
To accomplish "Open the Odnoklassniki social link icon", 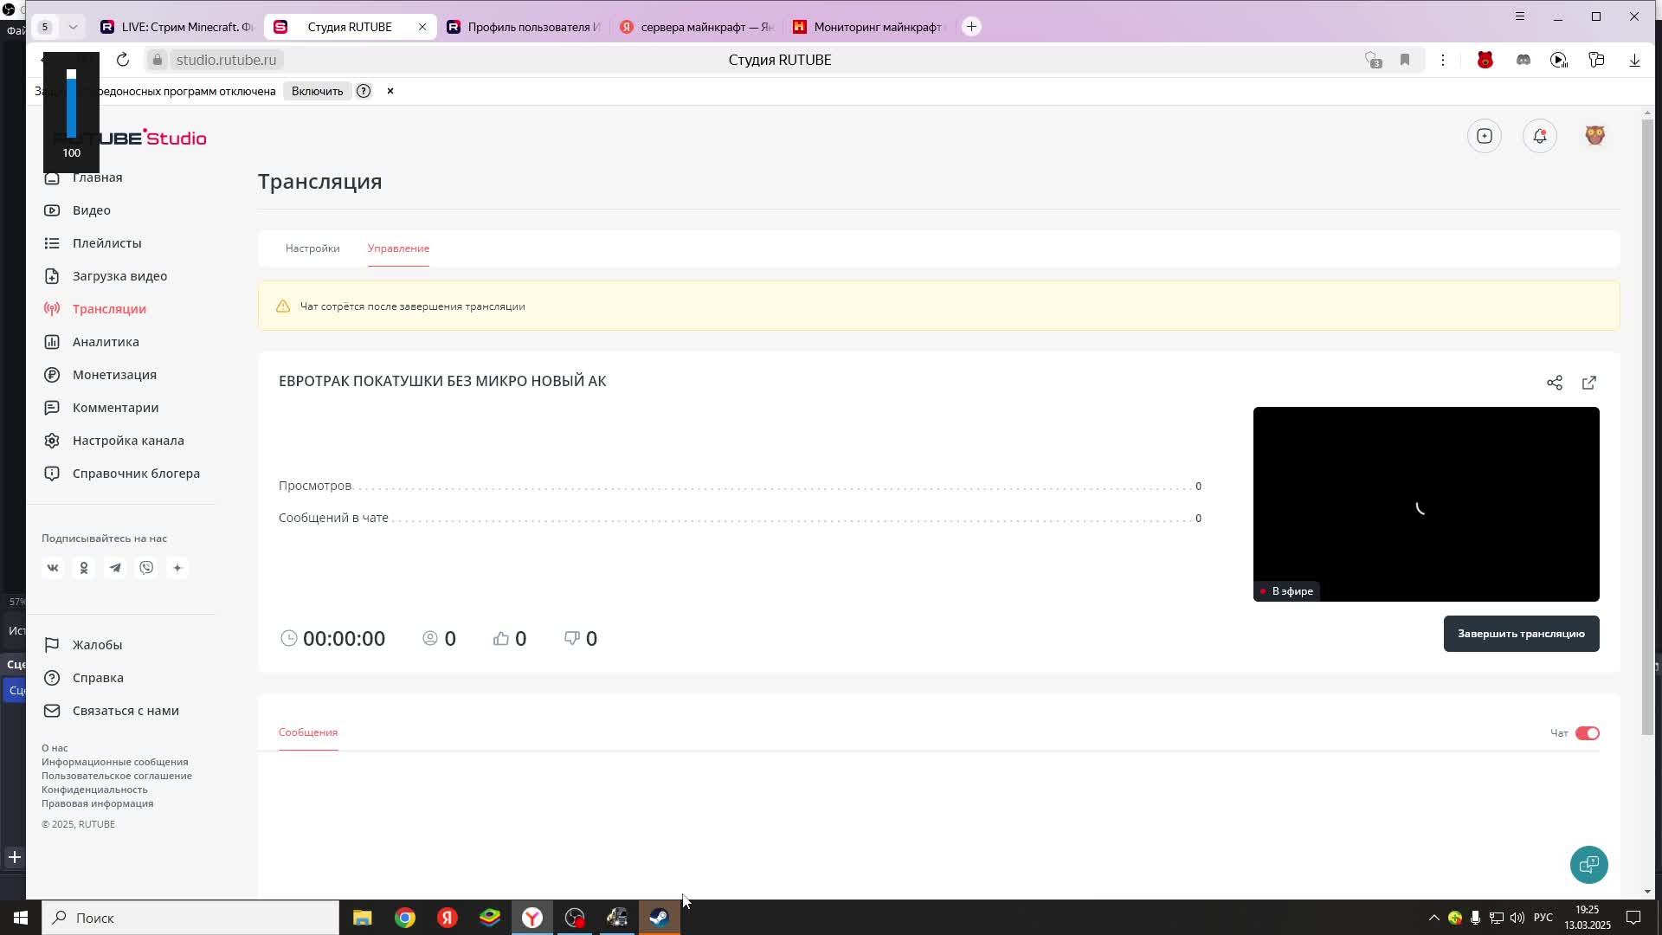I will click(x=84, y=568).
